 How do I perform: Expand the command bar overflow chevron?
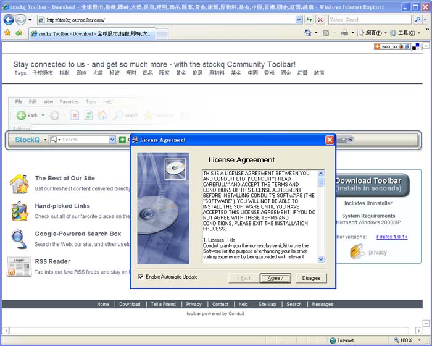click(427, 29)
